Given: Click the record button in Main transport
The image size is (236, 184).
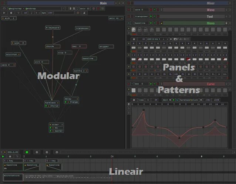Looking at the screenshot, I should [11, 13].
